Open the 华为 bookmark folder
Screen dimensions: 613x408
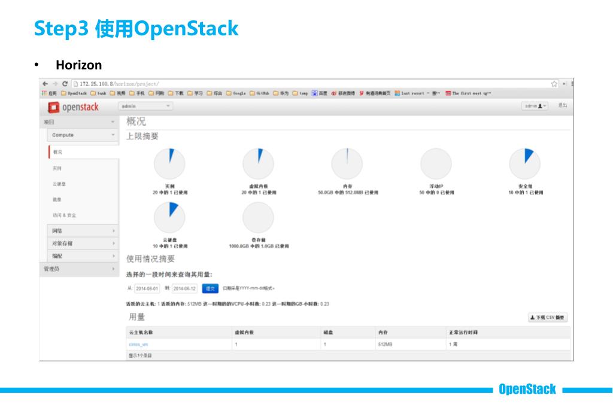click(x=281, y=93)
